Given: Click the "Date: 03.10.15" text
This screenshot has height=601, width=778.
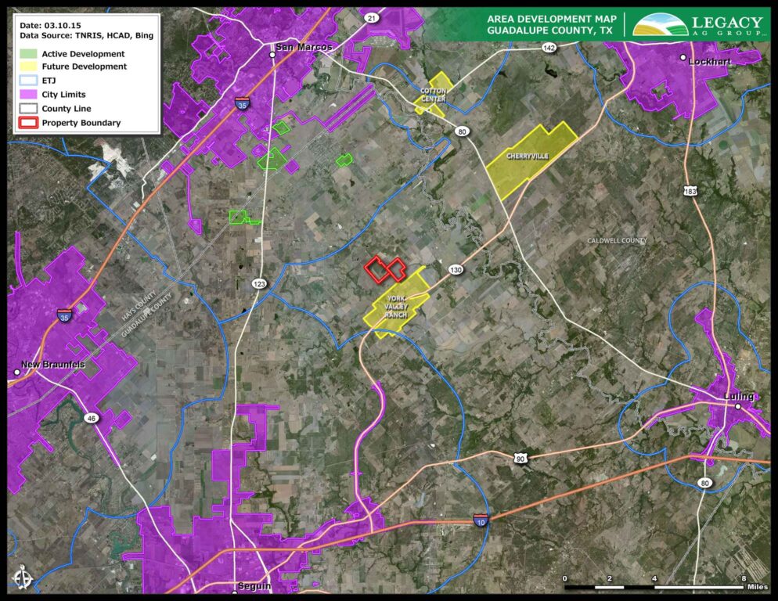Looking at the screenshot, I should 51,25.
